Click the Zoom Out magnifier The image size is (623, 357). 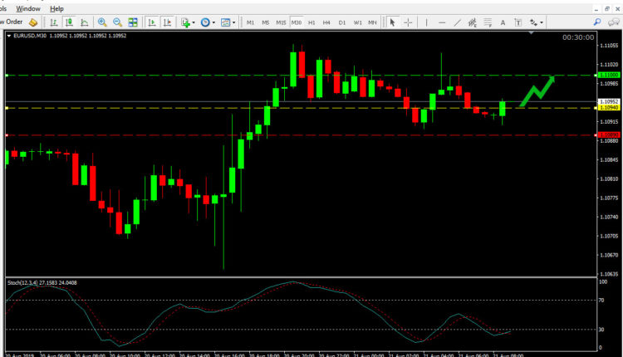click(x=117, y=22)
